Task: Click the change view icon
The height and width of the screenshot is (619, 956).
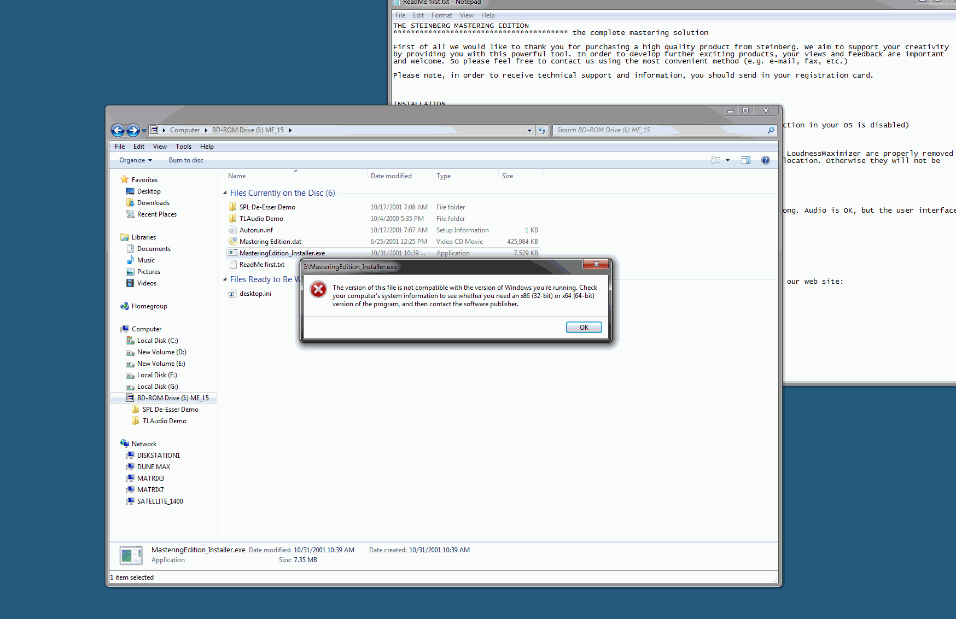Action: pos(715,160)
